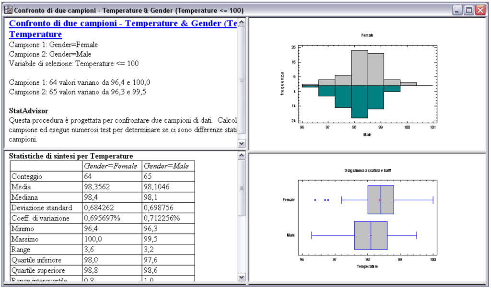Select the Massimo value 100,0
This screenshot has width=491, height=289.
[x=93, y=239]
